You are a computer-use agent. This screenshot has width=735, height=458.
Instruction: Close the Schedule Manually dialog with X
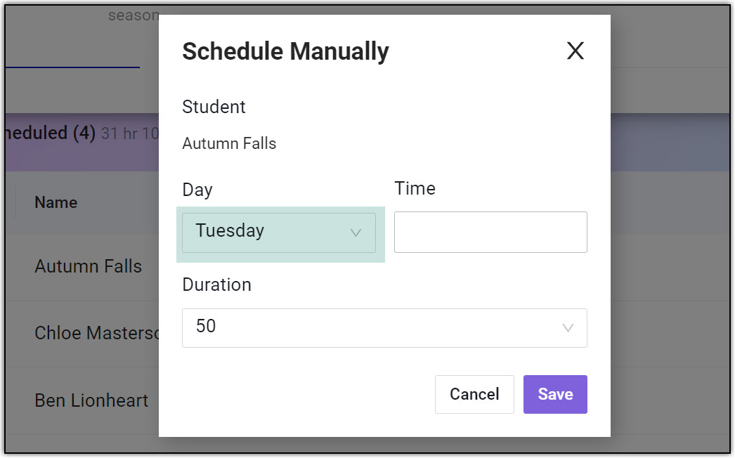[575, 51]
